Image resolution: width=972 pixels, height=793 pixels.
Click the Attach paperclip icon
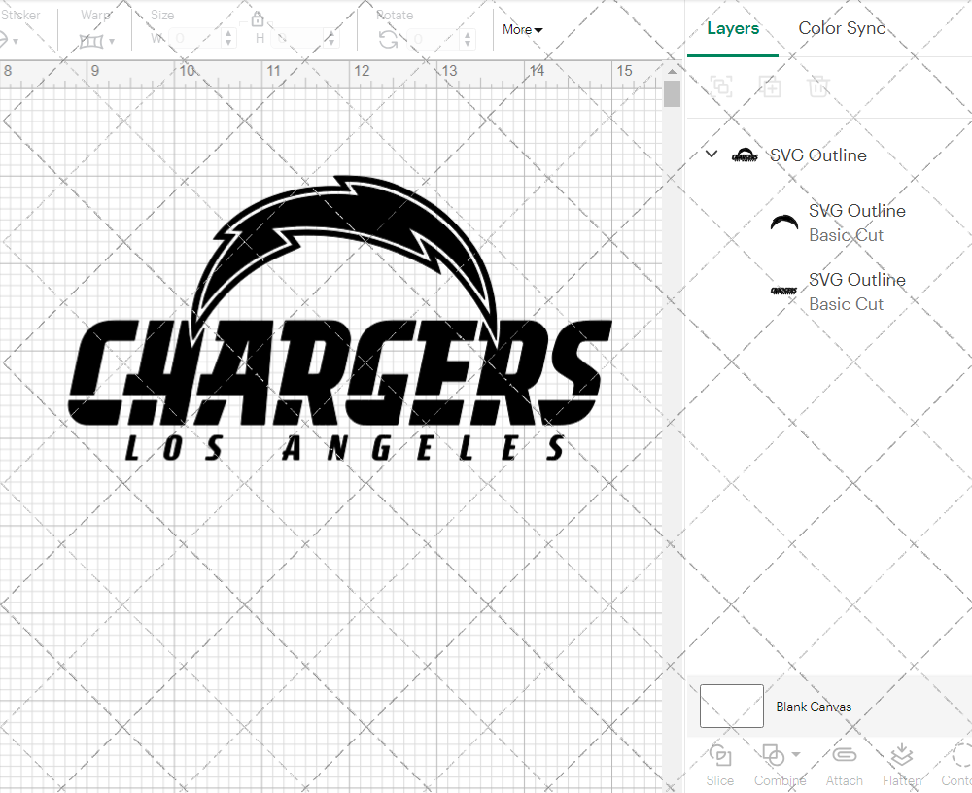(844, 756)
